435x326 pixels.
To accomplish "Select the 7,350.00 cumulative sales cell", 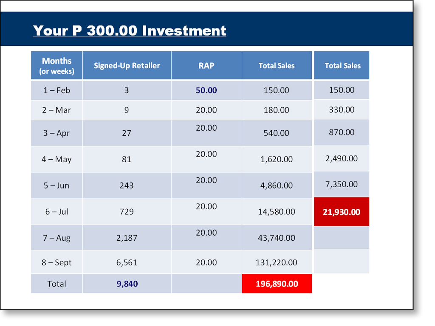I will pos(342,185).
